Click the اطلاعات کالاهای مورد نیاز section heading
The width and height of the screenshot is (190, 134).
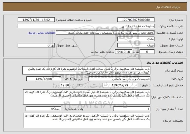(x=165, y=63)
